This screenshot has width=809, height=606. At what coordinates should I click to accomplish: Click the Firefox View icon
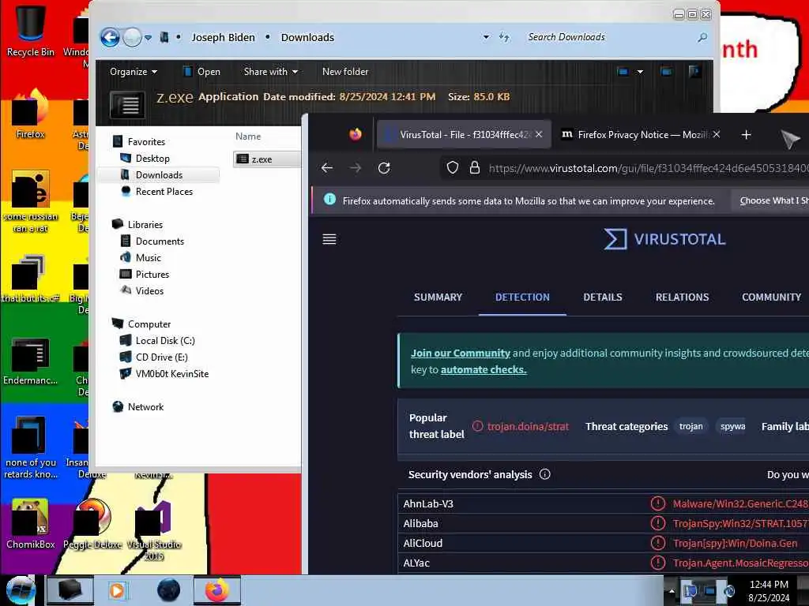tap(355, 134)
